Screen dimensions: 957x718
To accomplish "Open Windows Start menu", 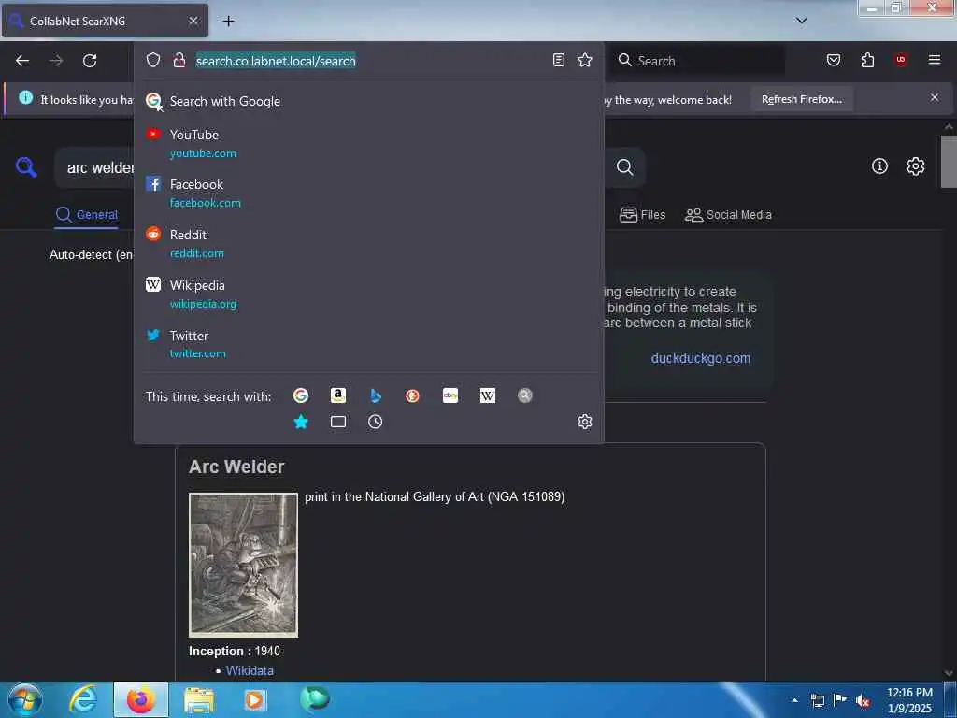I will click(24, 699).
